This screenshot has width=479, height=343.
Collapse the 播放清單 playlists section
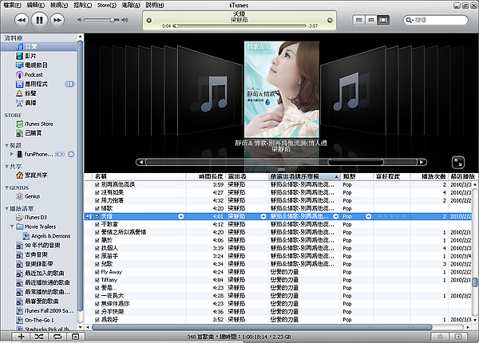pos(6,208)
